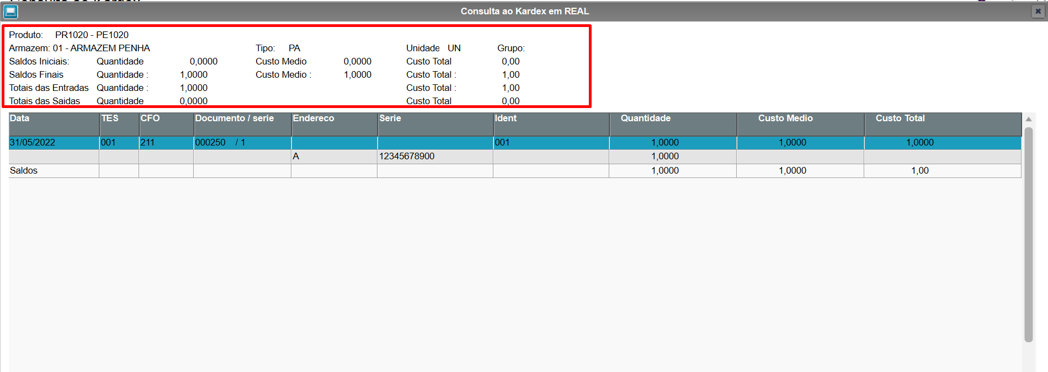
Task: Close the Consulta ao Kardex window
Action: click(1038, 11)
